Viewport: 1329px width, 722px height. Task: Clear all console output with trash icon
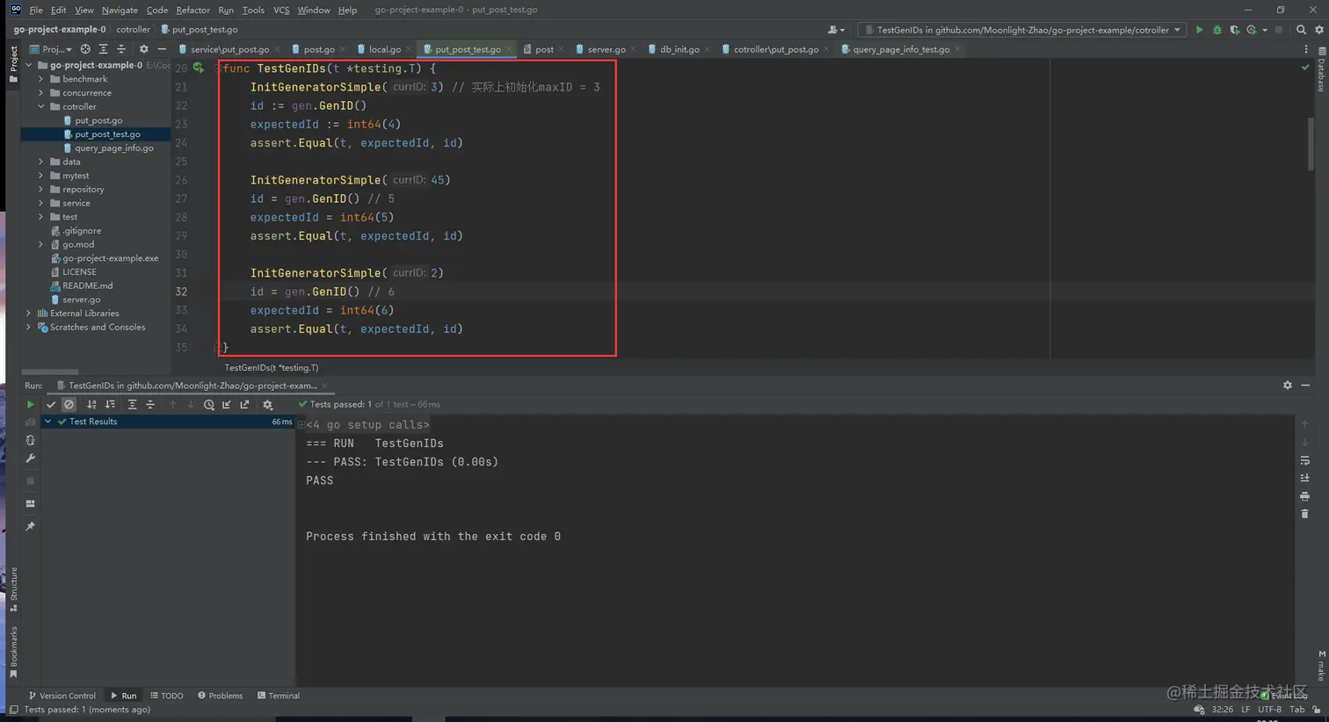coord(1305,514)
